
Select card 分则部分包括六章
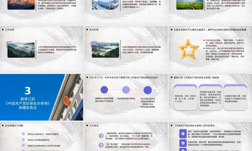235,97
